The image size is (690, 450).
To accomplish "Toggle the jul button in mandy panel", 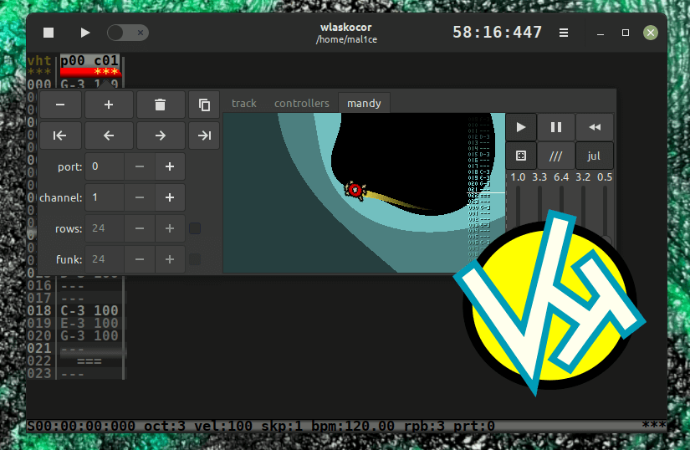I will (x=595, y=156).
